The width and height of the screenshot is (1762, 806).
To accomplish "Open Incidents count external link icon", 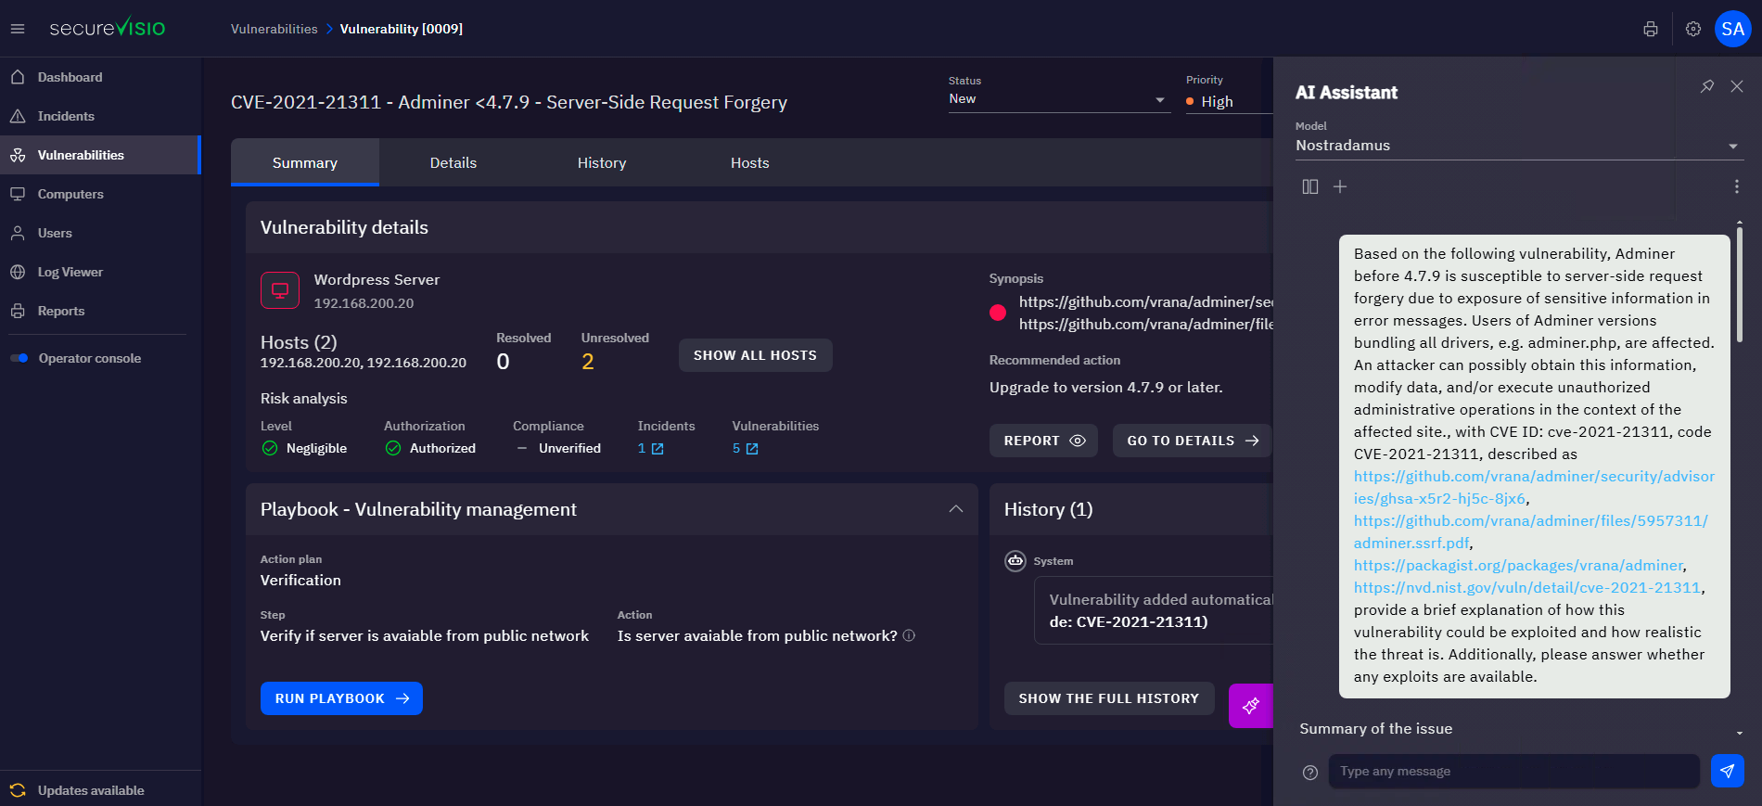I will coord(658,449).
